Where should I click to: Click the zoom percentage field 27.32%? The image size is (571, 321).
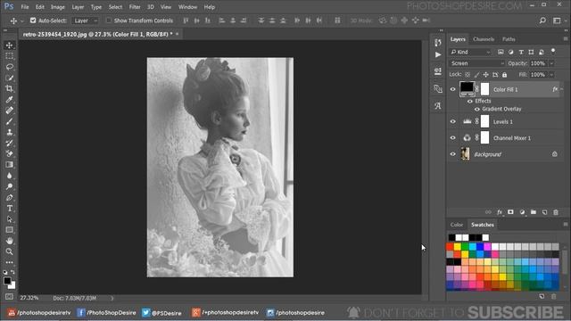[29, 298]
